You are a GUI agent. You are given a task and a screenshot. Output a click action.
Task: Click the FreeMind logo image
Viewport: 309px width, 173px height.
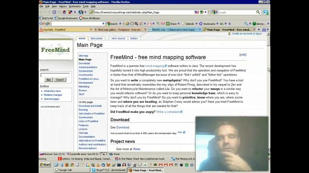click(56, 50)
